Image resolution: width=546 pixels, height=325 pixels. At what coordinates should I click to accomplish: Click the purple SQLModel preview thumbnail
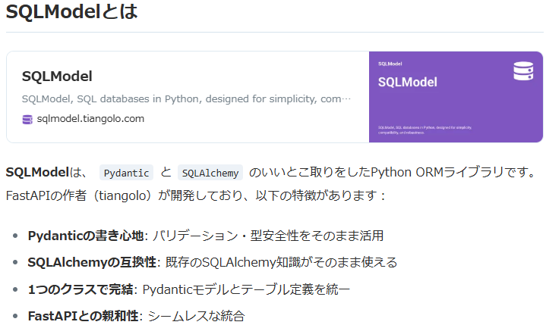click(x=456, y=97)
